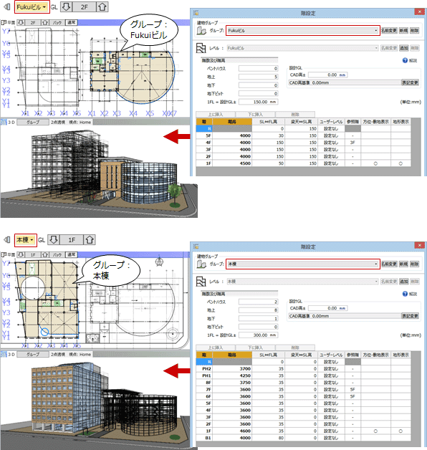Click small floor-up arrow in 2F plan view bar
Image resolution: width=427 pixels, height=450 pixels.
point(45,22)
